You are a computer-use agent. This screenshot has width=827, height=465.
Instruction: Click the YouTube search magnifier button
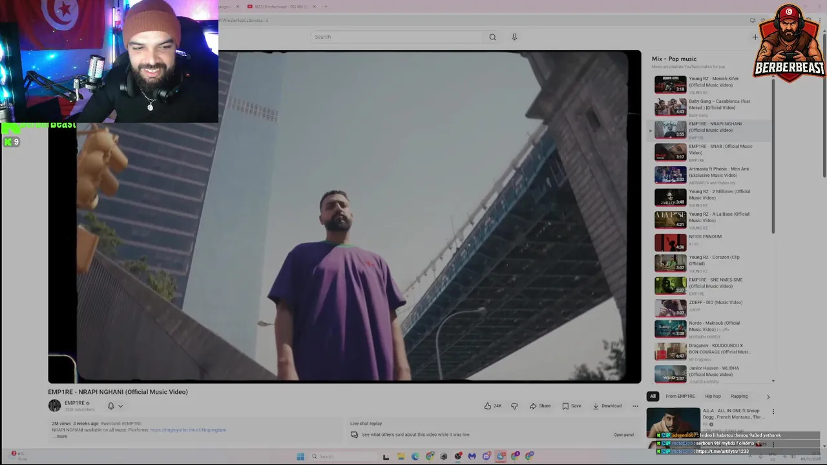(x=492, y=37)
